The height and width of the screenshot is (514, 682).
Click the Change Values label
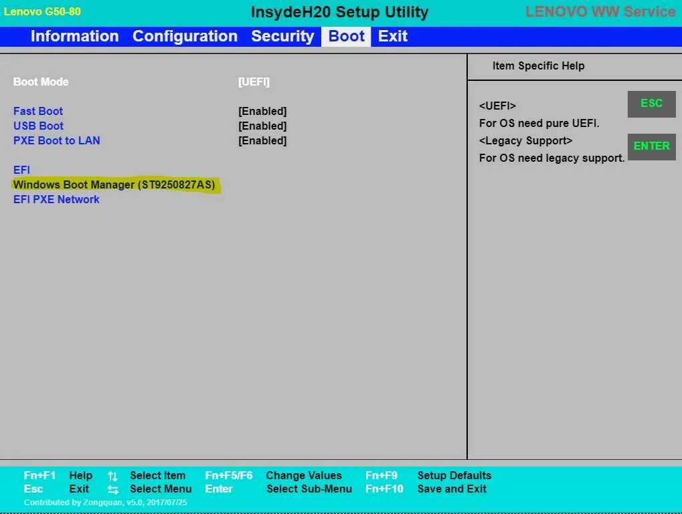[x=304, y=475]
